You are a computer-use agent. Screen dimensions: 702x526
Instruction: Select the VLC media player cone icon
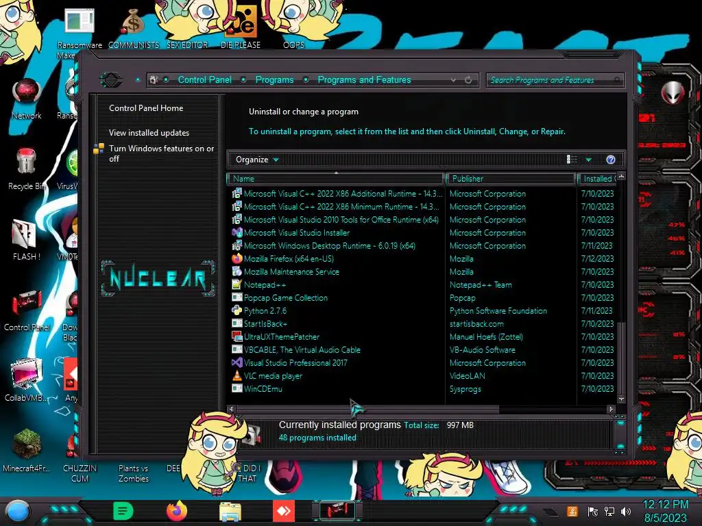click(x=237, y=376)
